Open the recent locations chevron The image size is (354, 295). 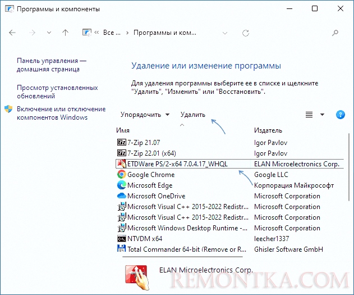[49, 33]
